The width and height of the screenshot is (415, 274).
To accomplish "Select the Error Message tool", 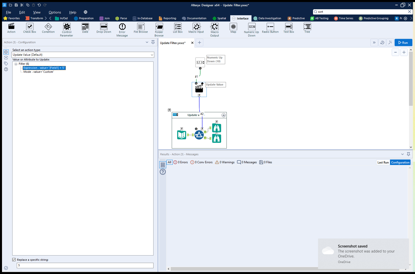I will tap(122, 28).
